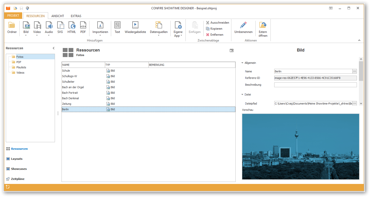Viewport: 370px width, 197px height.
Task: Add a Wiedergabeliste playlist
Action: pos(135,28)
